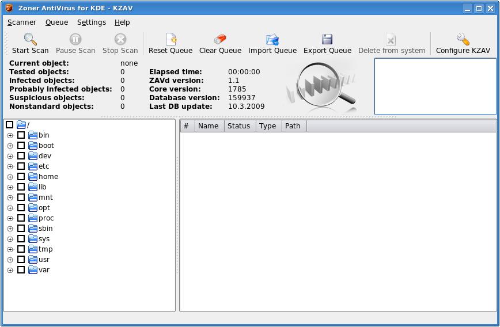Click the Zoner shield icon in title bar
500x327 pixels.
pos(9,8)
